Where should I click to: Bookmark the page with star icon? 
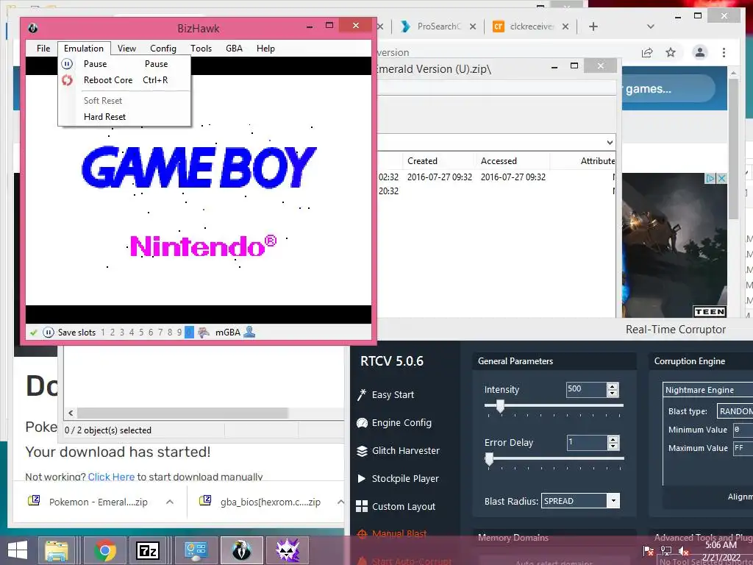[671, 52]
